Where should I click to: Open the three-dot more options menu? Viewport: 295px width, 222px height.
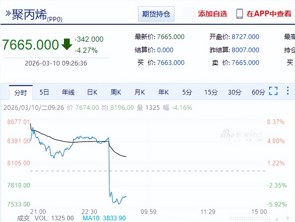coord(288,91)
